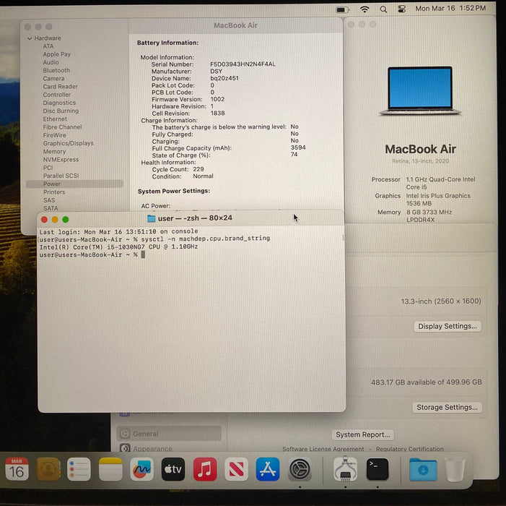Open Control Center from the menu bar
506x506 pixels.
click(x=401, y=9)
